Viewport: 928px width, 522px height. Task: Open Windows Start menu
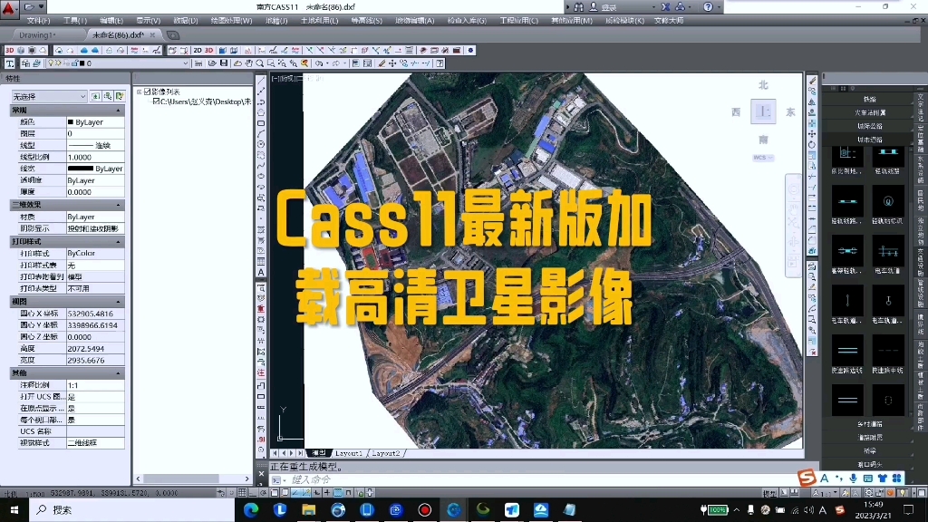(x=14, y=509)
